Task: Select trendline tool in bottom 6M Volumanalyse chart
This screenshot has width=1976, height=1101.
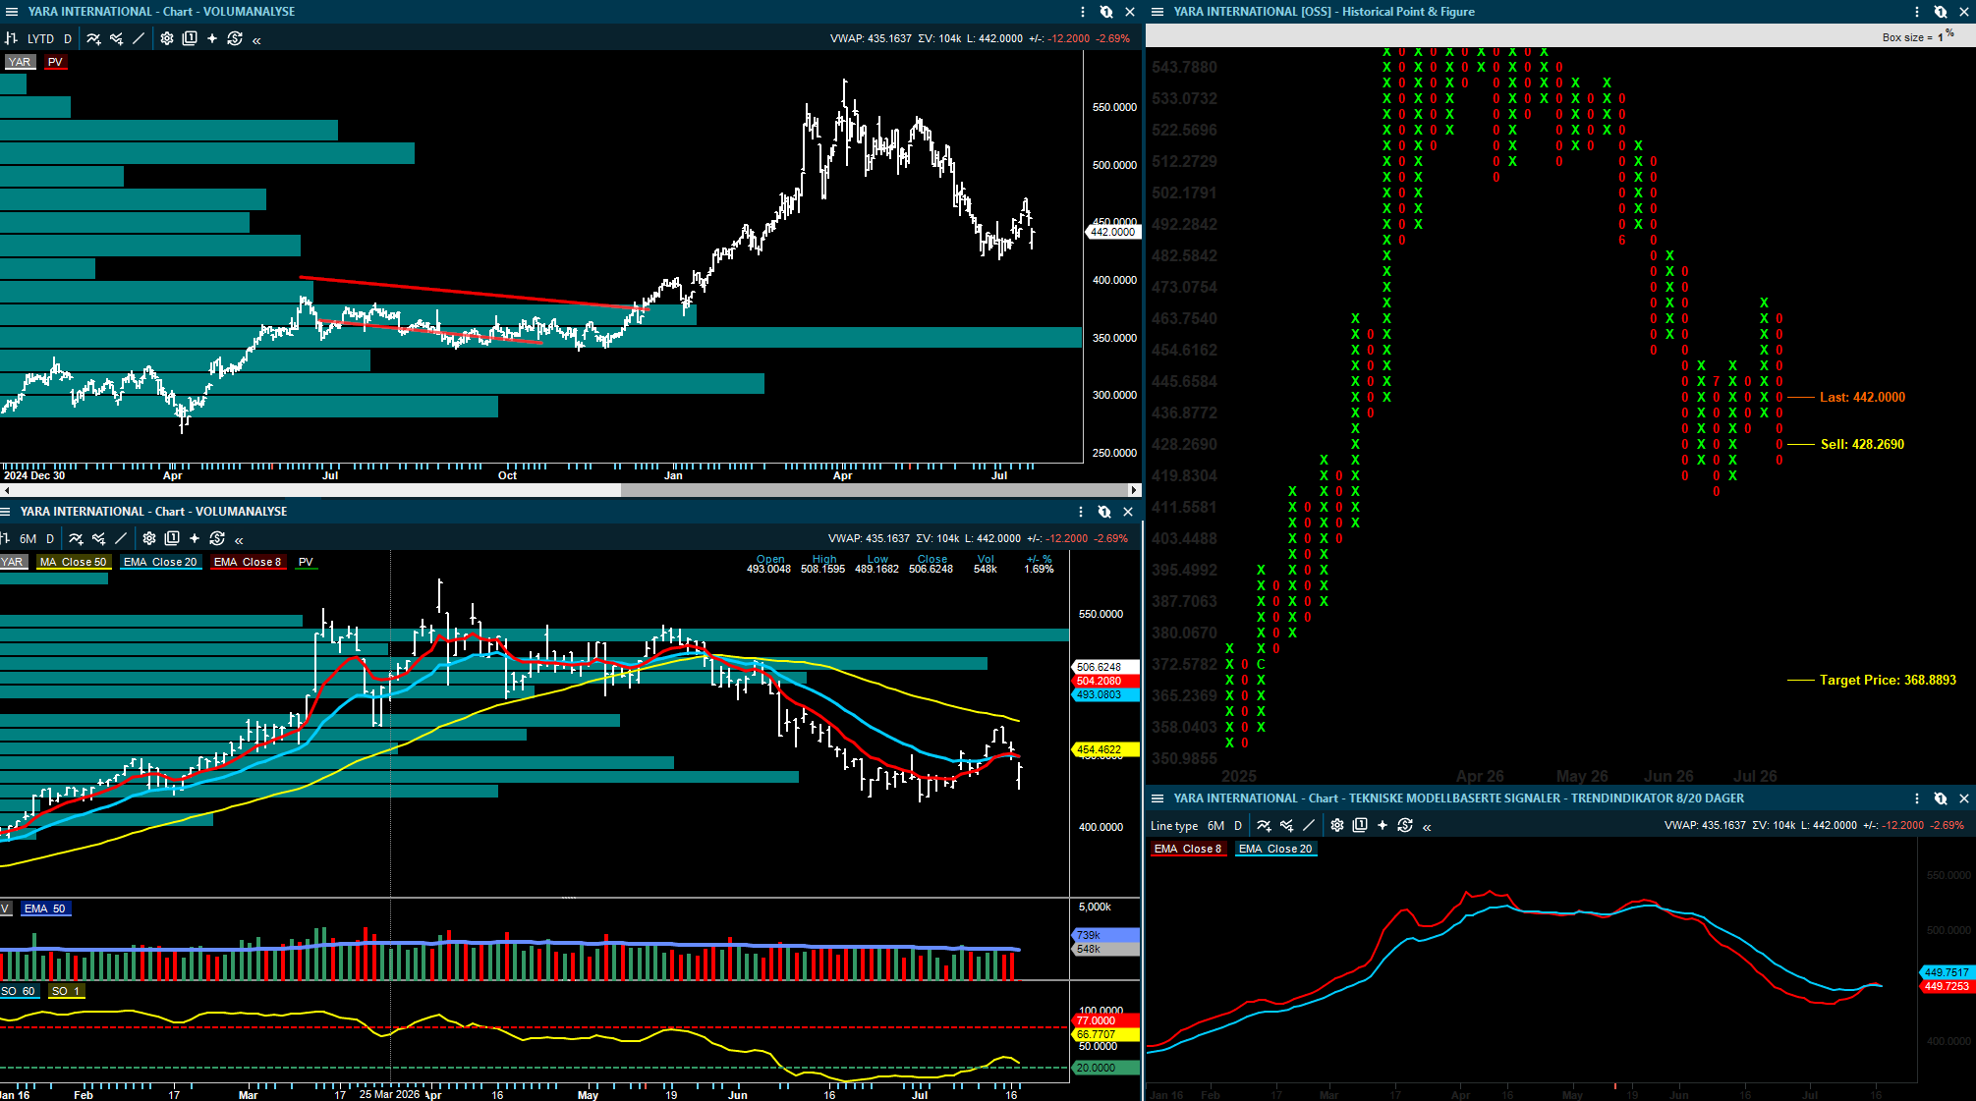Action: point(121,538)
